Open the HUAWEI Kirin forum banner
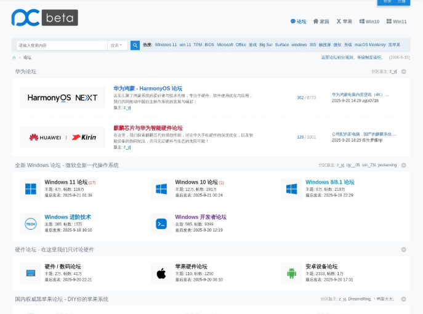This screenshot has width=423, height=314. (63, 137)
